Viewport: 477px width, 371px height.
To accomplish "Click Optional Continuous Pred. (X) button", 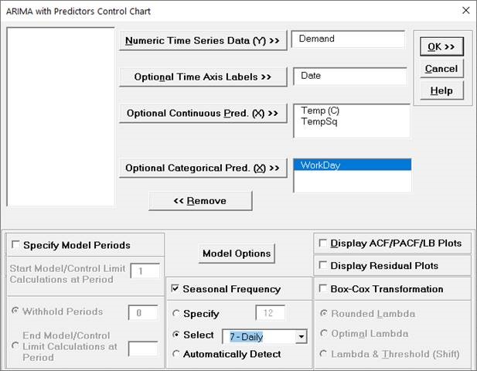I will [x=203, y=114].
